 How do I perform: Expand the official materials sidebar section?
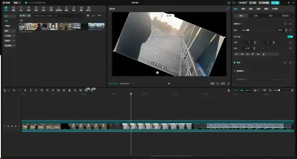coord(9,46)
